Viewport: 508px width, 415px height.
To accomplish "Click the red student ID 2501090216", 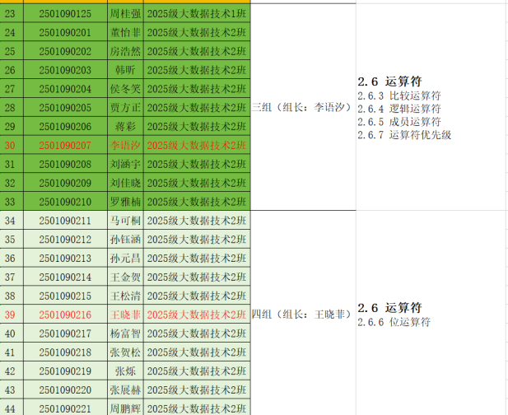I will click(x=65, y=315).
